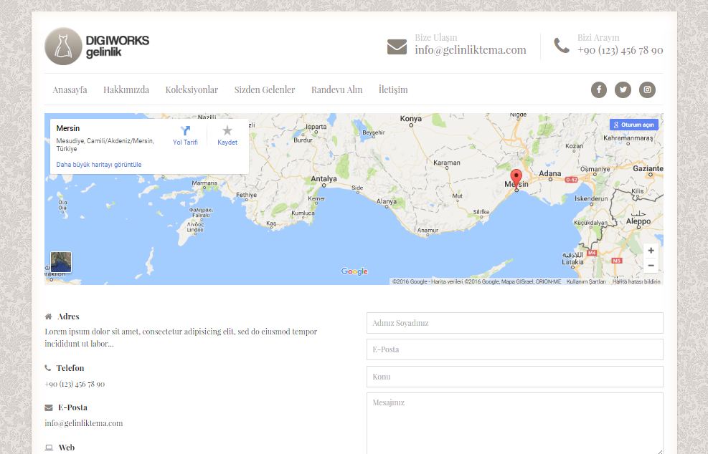Switch map to satellite view thumbnail
Viewport: 708px width, 454px height.
coord(61,262)
